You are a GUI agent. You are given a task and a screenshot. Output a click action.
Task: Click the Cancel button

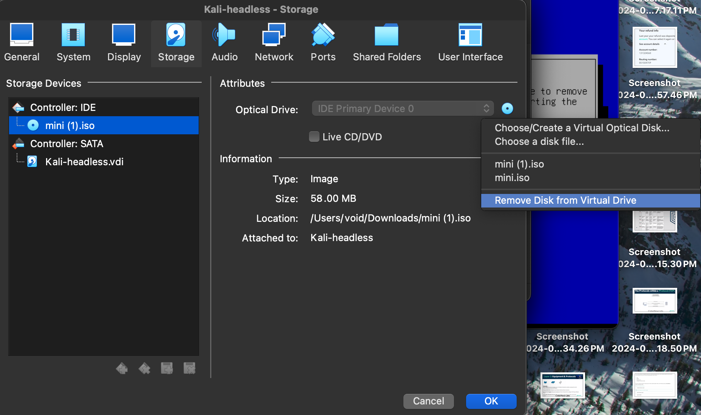point(428,401)
